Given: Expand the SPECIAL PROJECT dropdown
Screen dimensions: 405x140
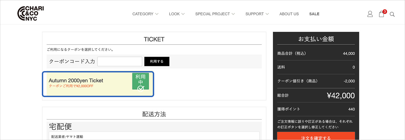Looking at the screenshot, I should click(215, 14).
